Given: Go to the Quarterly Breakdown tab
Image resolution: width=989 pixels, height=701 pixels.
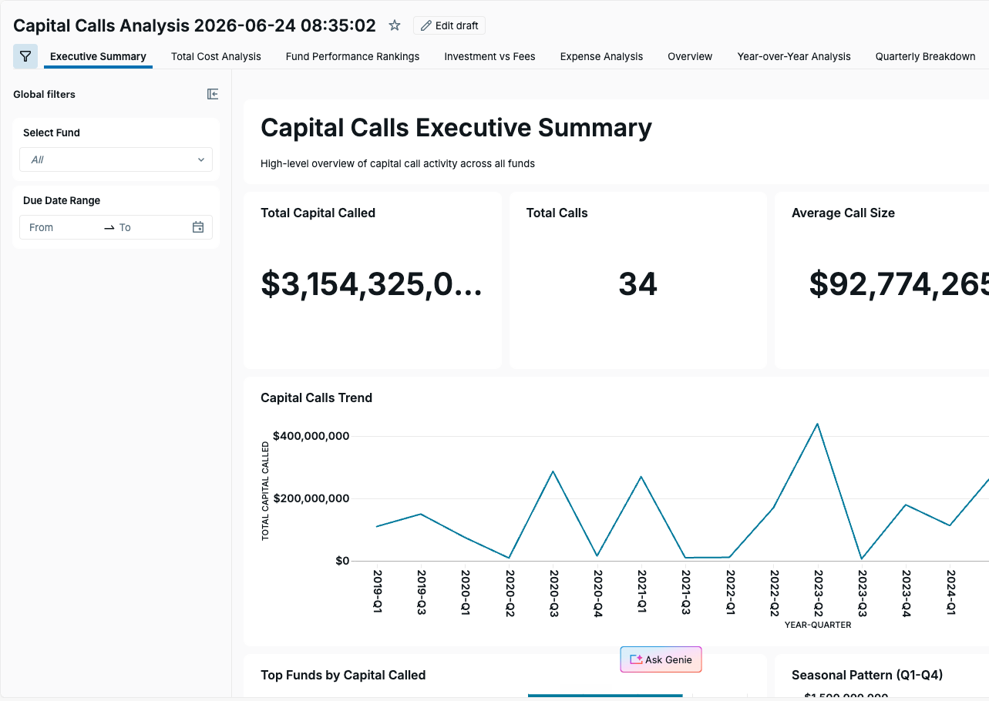Looking at the screenshot, I should (x=925, y=56).
